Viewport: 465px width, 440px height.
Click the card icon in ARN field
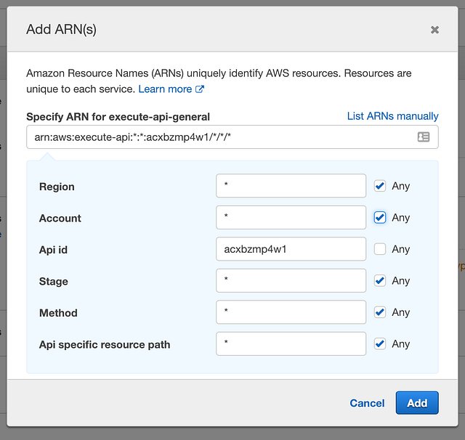coord(424,137)
